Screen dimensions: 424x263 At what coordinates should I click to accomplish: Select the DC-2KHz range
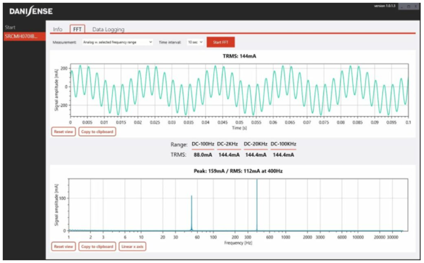coord(228,144)
